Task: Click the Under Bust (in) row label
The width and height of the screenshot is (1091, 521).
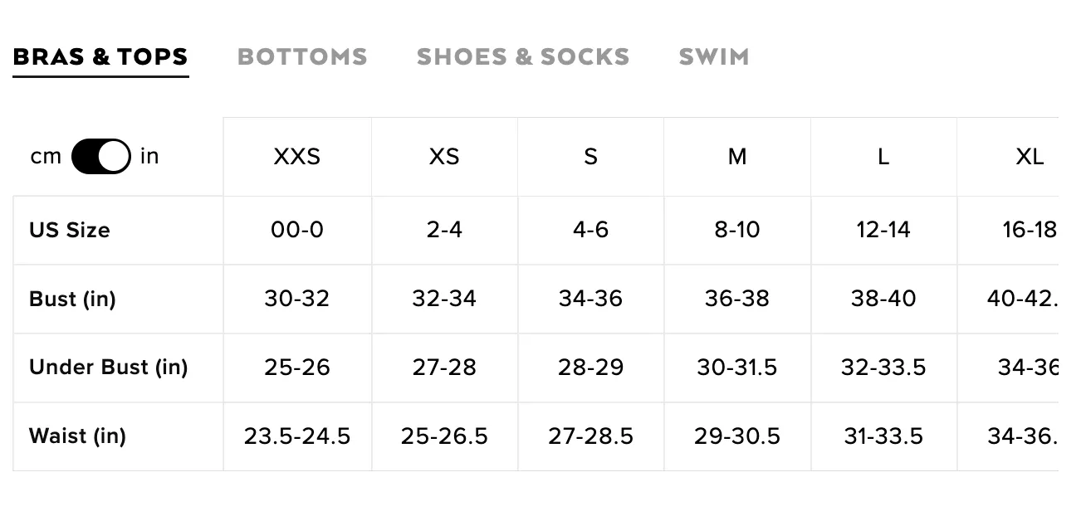Action: 109,367
